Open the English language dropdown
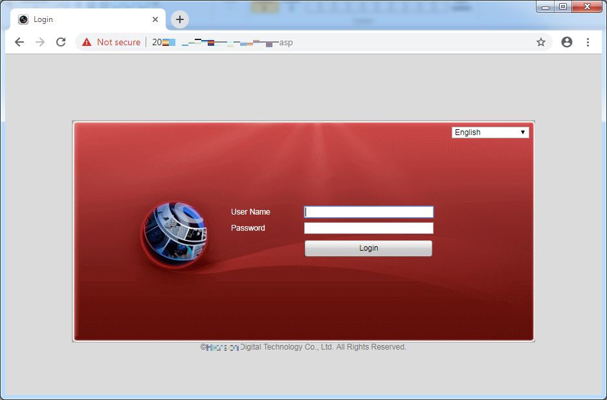This screenshot has height=400, width=607. [x=490, y=132]
